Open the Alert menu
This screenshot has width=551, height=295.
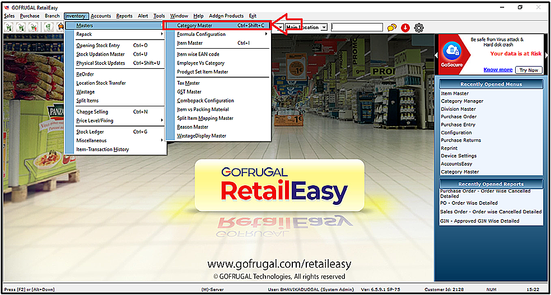(x=143, y=16)
